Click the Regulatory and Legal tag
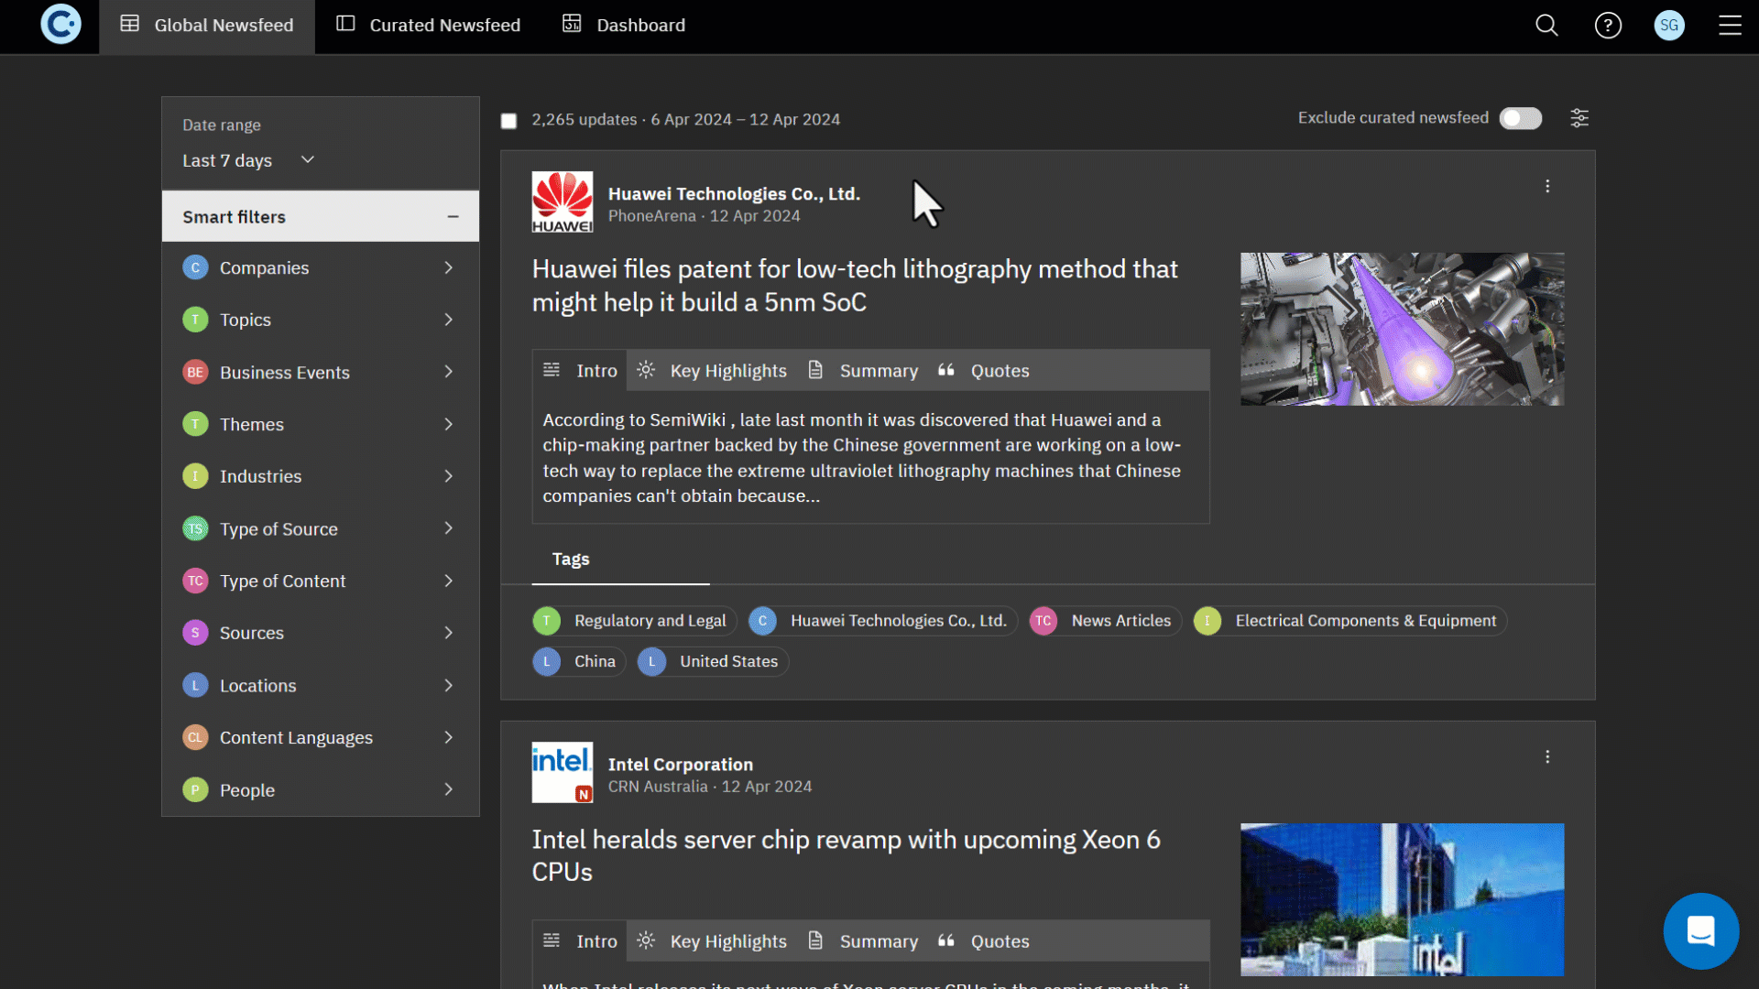The image size is (1759, 989). 634,620
